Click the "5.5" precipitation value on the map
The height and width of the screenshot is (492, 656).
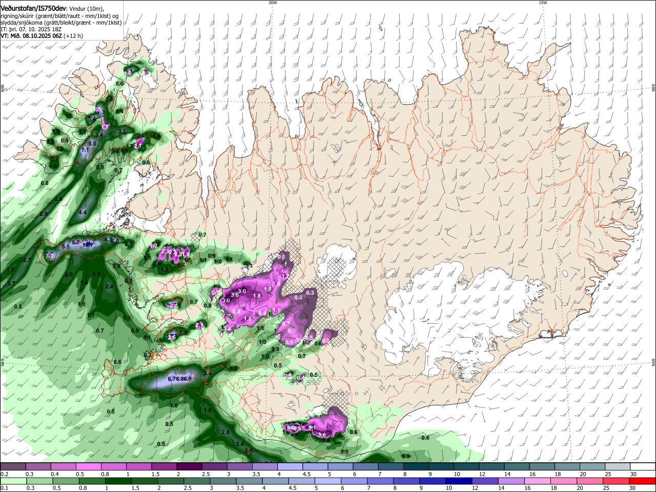click(66, 247)
